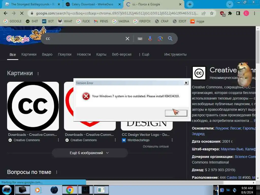Go back to the previous page
This screenshot has height=195, width=260.
point(6,13)
